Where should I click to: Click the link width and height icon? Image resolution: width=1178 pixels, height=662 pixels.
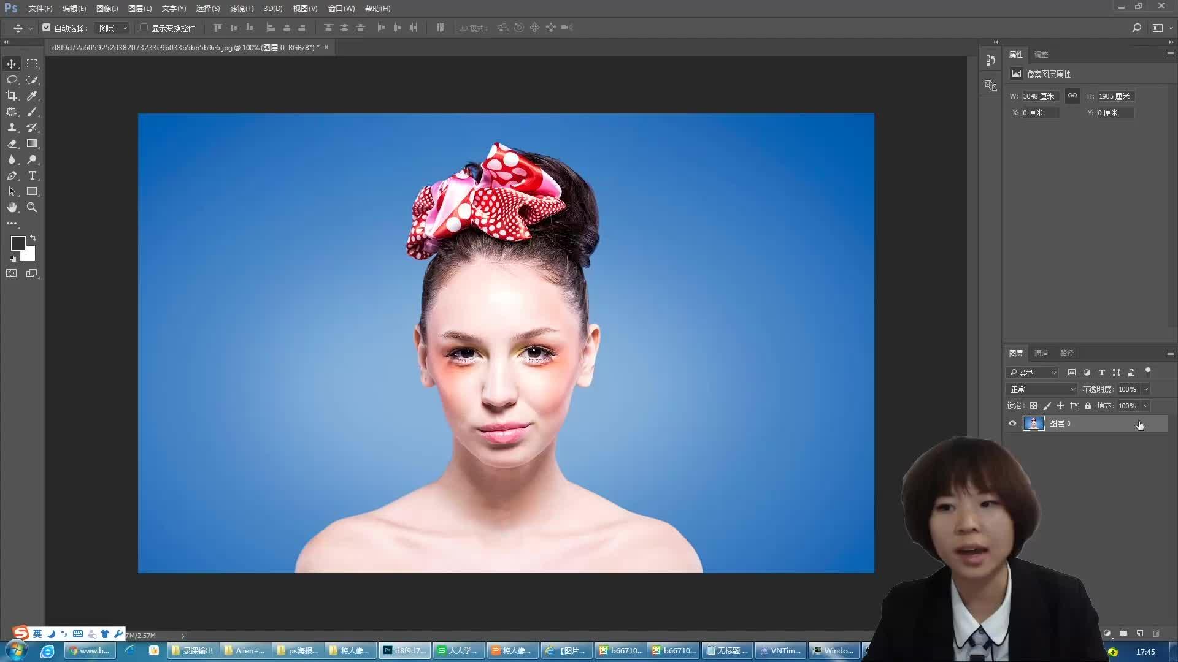(1072, 96)
